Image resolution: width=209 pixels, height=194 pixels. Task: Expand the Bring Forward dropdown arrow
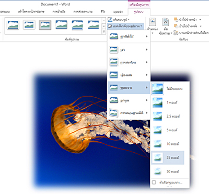tap(200, 19)
